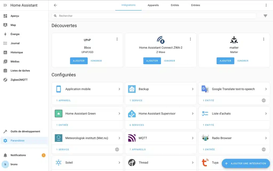Add the Matter integration
Viewport: 273px width, 171px height.
pos(226,61)
